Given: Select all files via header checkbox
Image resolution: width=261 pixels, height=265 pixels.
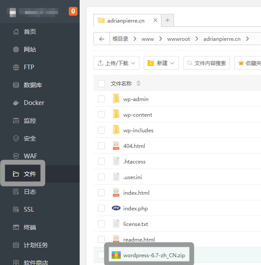Looking at the screenshot, I should click(x=101, y=84).
